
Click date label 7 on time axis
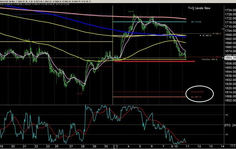[x=164, y=146]
